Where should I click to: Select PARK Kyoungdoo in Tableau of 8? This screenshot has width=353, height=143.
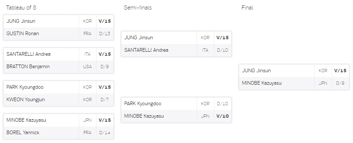coord(25,87)
